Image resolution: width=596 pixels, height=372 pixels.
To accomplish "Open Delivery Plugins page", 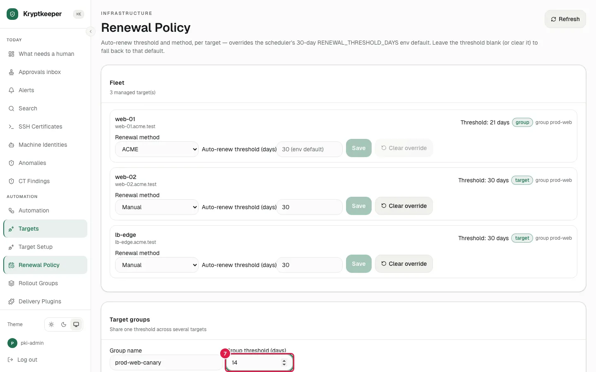I will point(46,301).
